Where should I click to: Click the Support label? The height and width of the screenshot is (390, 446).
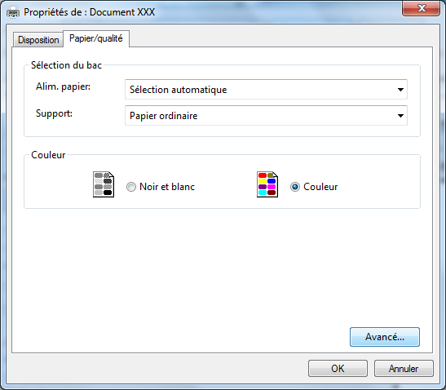click(54, 113)
